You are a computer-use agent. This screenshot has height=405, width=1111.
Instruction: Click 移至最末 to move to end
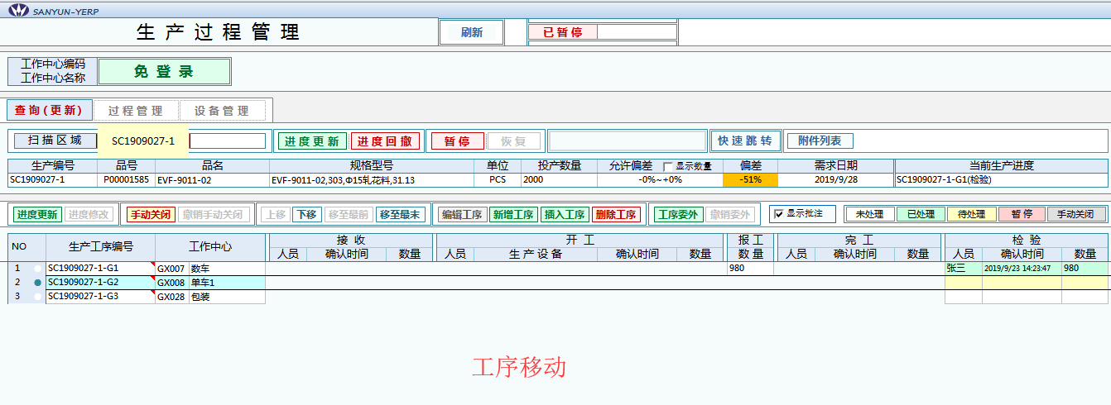coord(399,215)
